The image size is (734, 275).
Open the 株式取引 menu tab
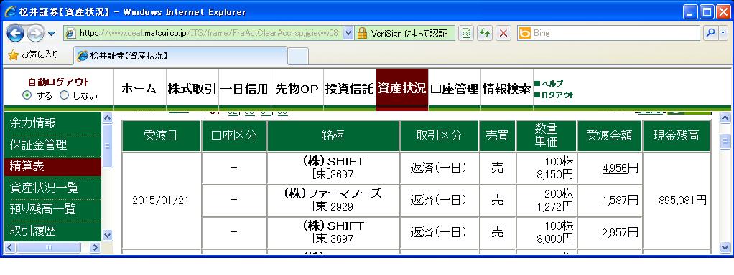192,88
